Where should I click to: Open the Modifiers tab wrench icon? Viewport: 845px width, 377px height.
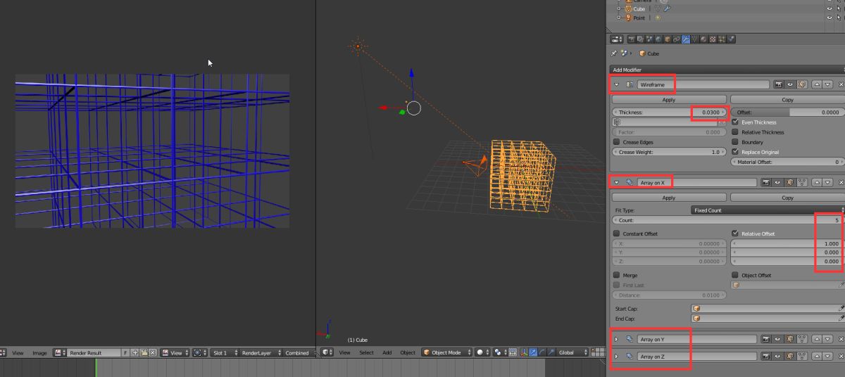[686, 39]
